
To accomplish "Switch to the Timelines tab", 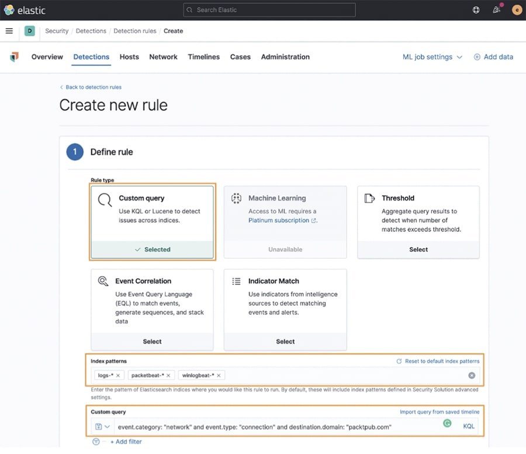I will [203, 57].
